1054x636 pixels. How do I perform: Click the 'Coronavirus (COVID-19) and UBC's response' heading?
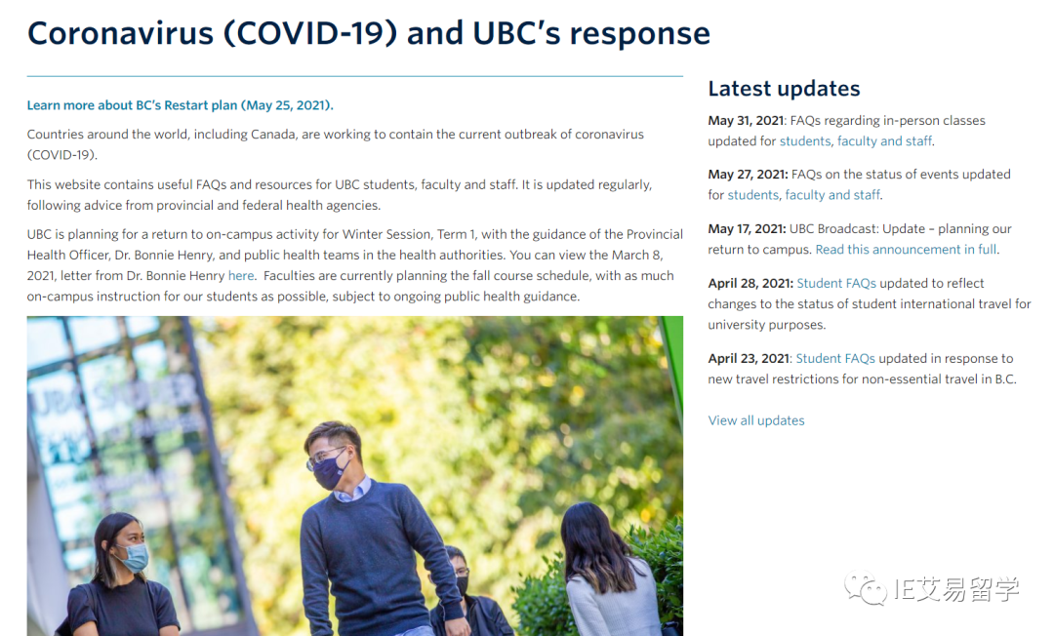(368, 33)
